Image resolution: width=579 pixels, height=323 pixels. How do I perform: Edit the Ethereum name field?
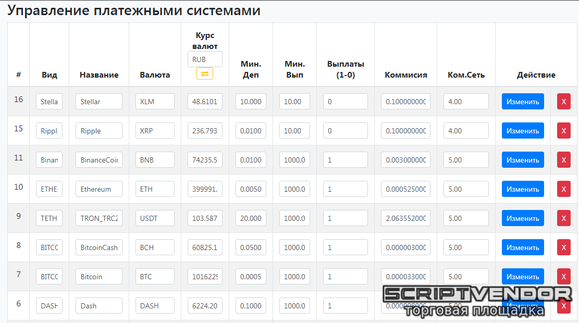[99, 189]
